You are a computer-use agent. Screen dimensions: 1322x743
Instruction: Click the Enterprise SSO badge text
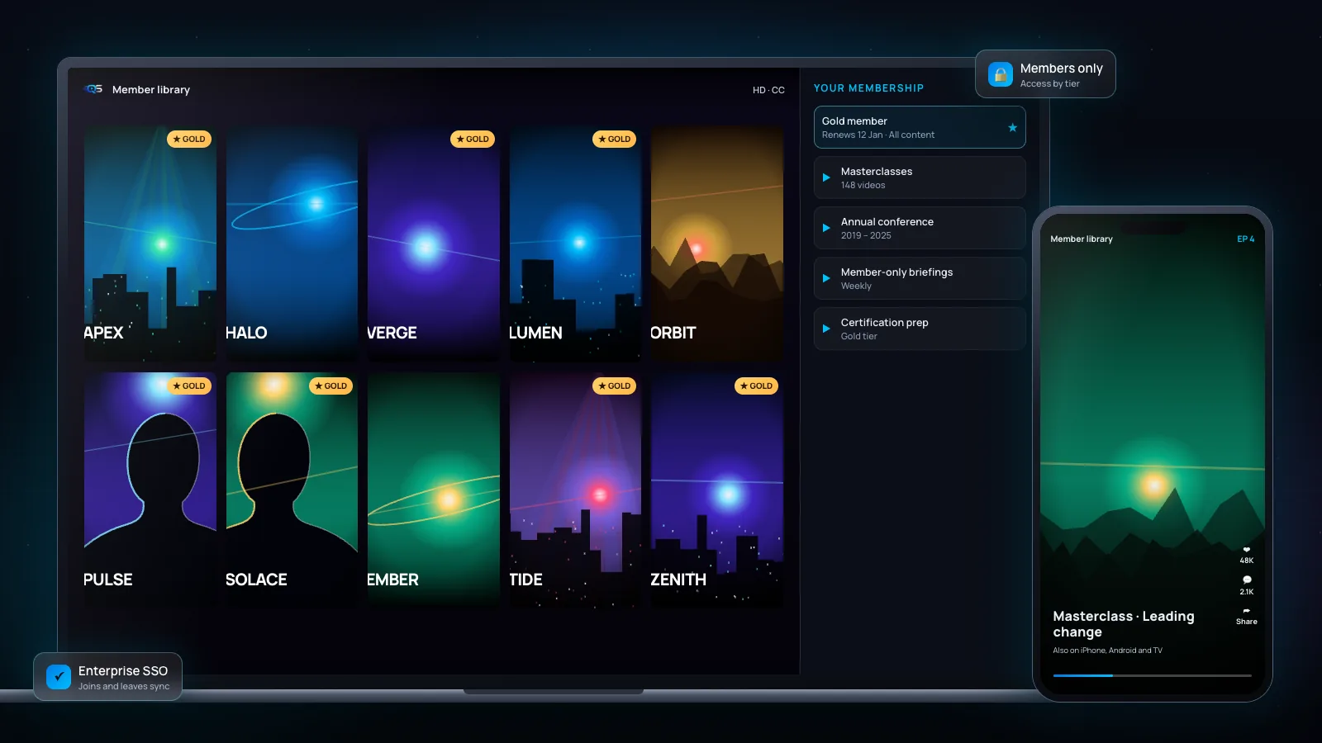click(x=124, y=677)
